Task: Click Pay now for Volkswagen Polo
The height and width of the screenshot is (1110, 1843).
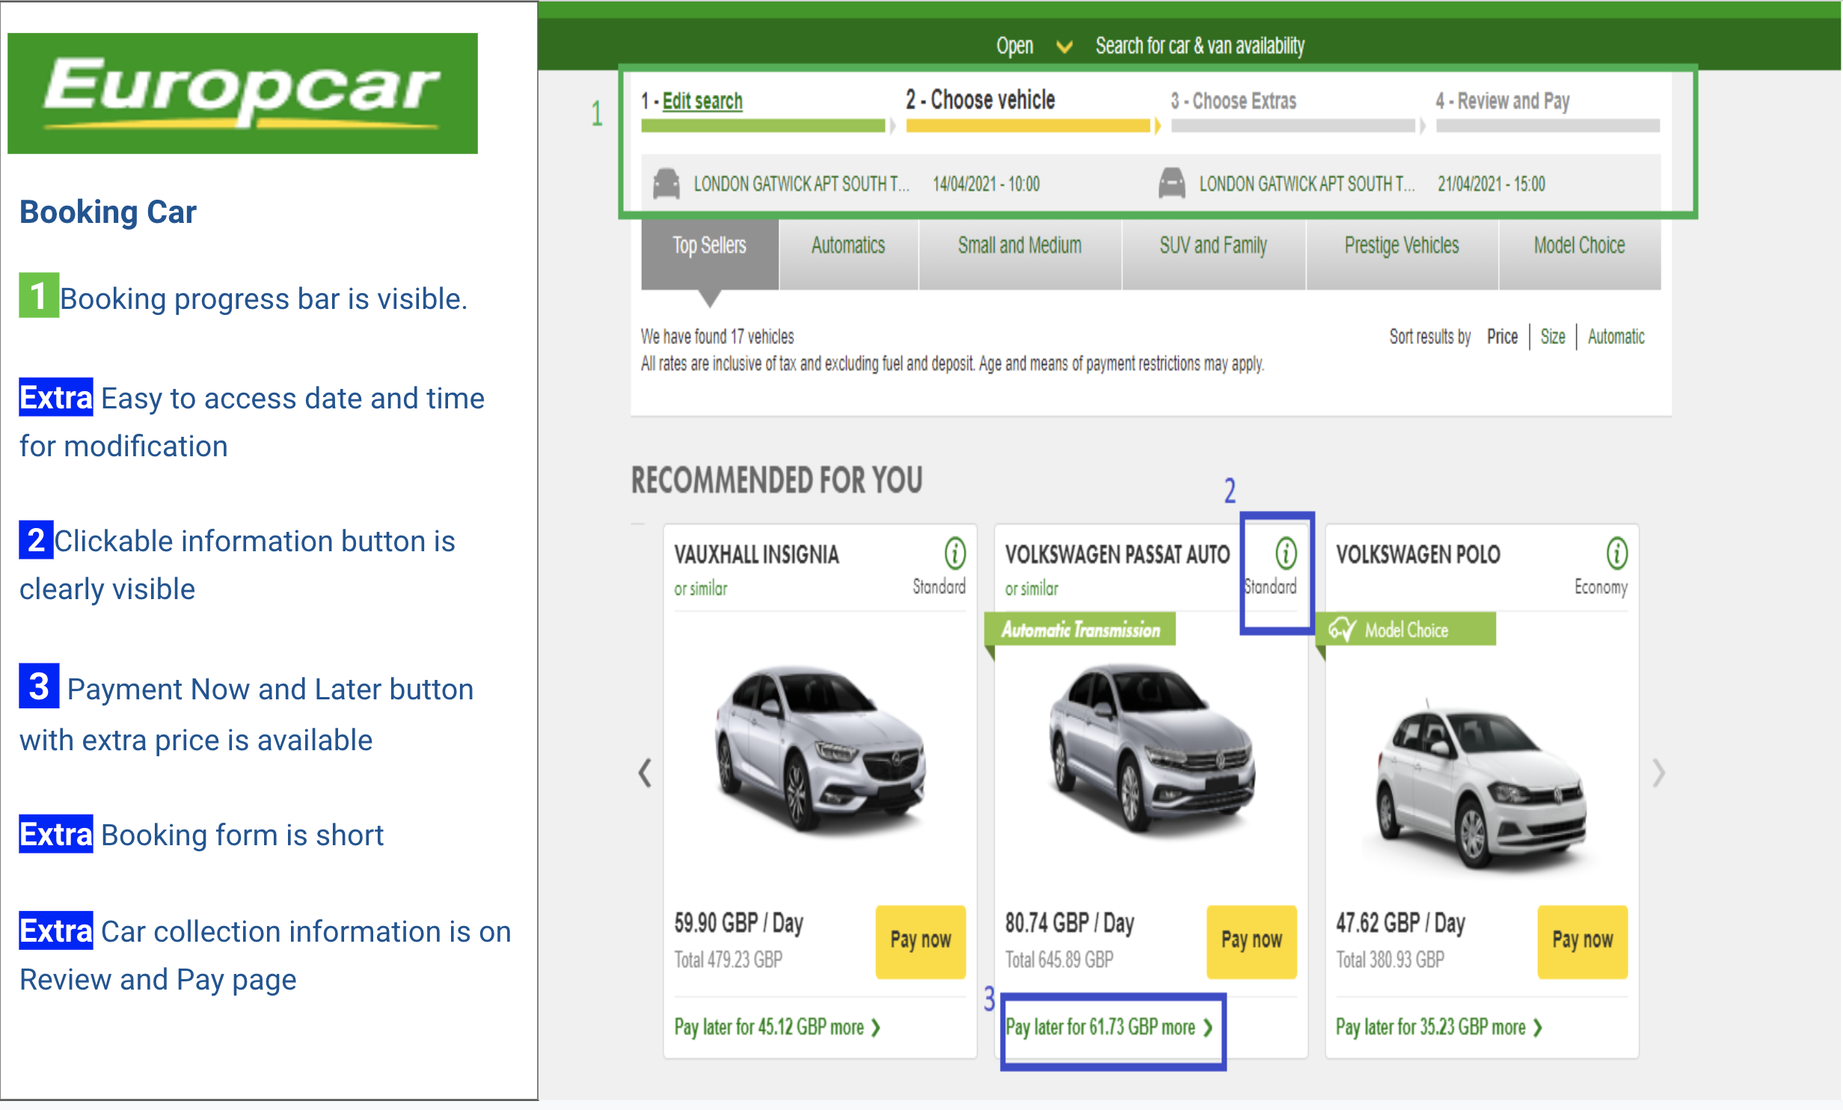Action: (1583, 941)
